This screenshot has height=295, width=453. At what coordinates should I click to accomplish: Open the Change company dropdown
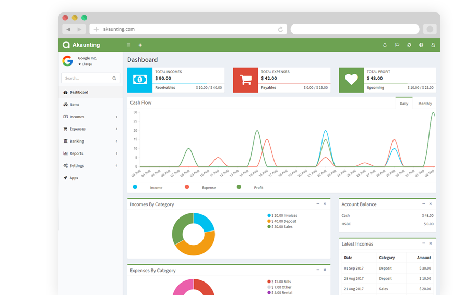click(x=85, y=64)
